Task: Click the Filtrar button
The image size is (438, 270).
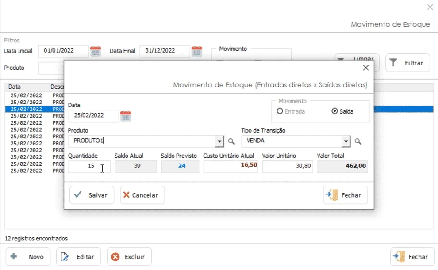Action: pos(407,63)
